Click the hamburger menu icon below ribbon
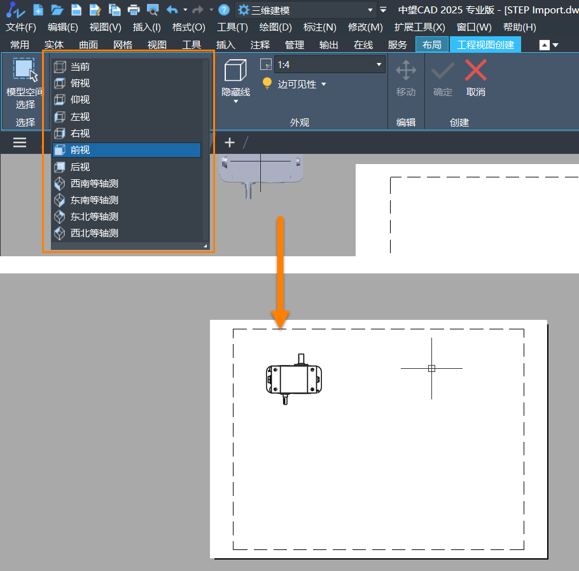Image resolution: width=579 pixels, height=571 pixels. [20, 142]
